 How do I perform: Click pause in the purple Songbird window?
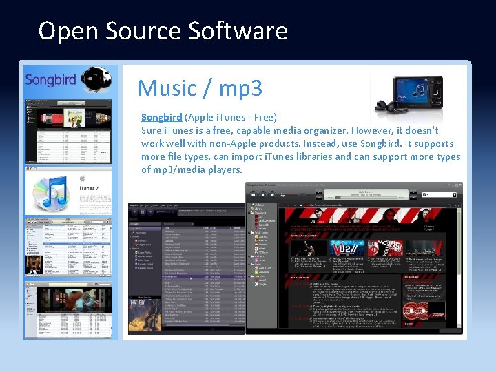[x=143, y=212]
